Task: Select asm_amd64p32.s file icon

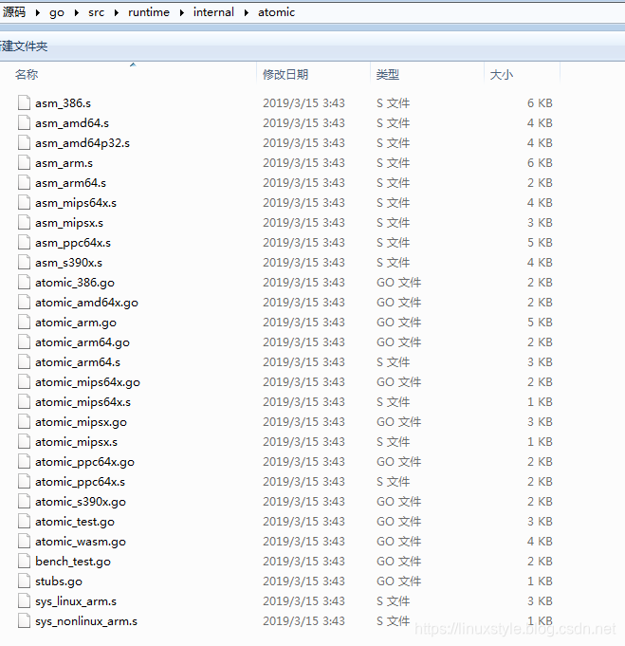Action: pyautogui.click(x=25, y=142)
